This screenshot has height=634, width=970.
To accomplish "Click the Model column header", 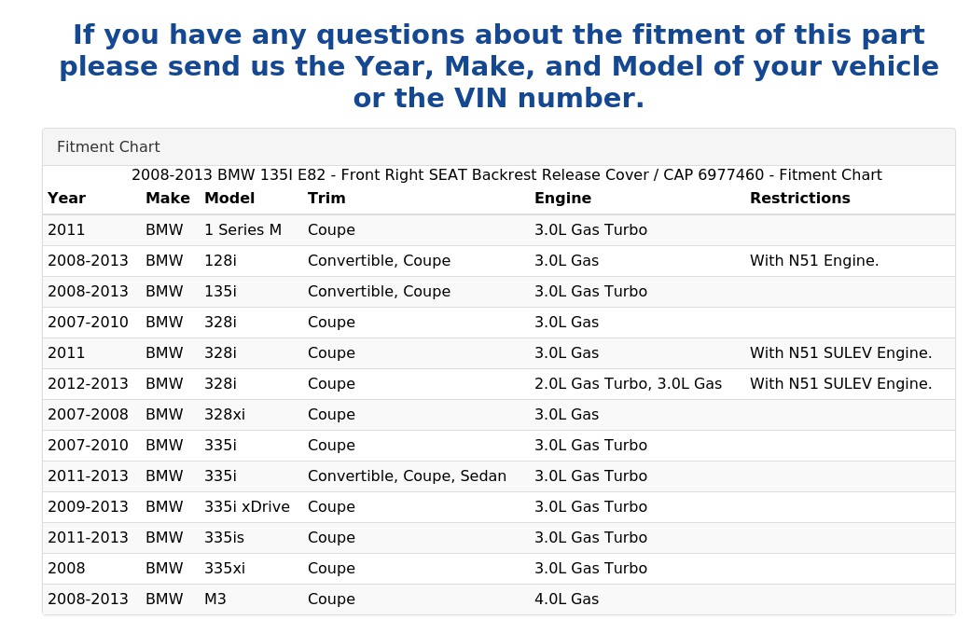I will 229,198.
